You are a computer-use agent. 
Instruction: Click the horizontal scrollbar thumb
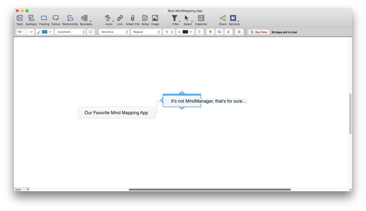tap(209, 190)
